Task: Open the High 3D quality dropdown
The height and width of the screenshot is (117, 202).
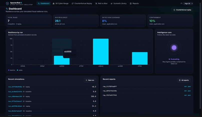Action: (x=188, y=3)
